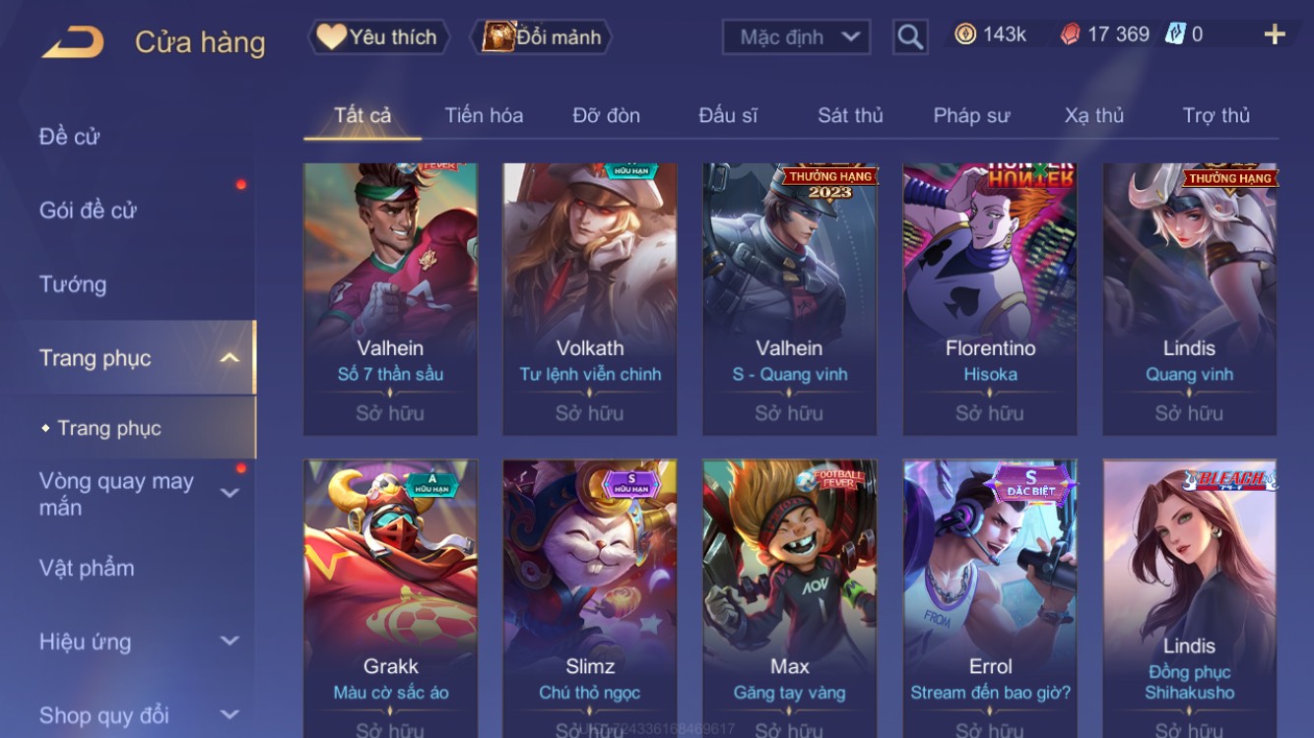
Task: Collapse the Trang phục sidebar section
Action: tap(230, 358)
